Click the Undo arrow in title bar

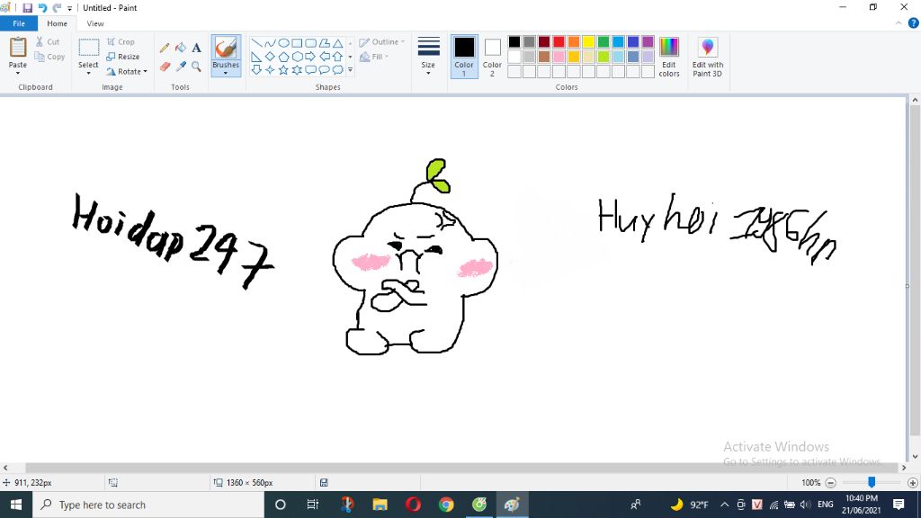point(42,7)
